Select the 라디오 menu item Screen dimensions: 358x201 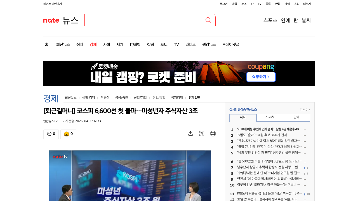tap(190, 44)
